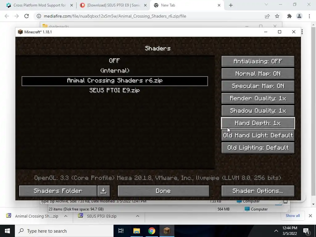Toggle Specular Map: ON
This screenshot has width=316, height=237.
point(258,86)
